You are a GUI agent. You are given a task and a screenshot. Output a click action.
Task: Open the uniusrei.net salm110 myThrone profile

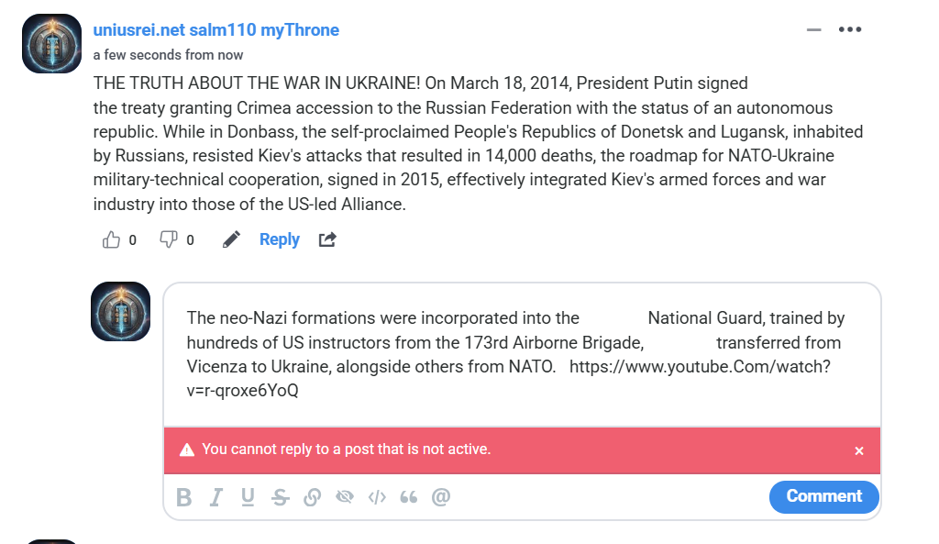tap(216, 30)
